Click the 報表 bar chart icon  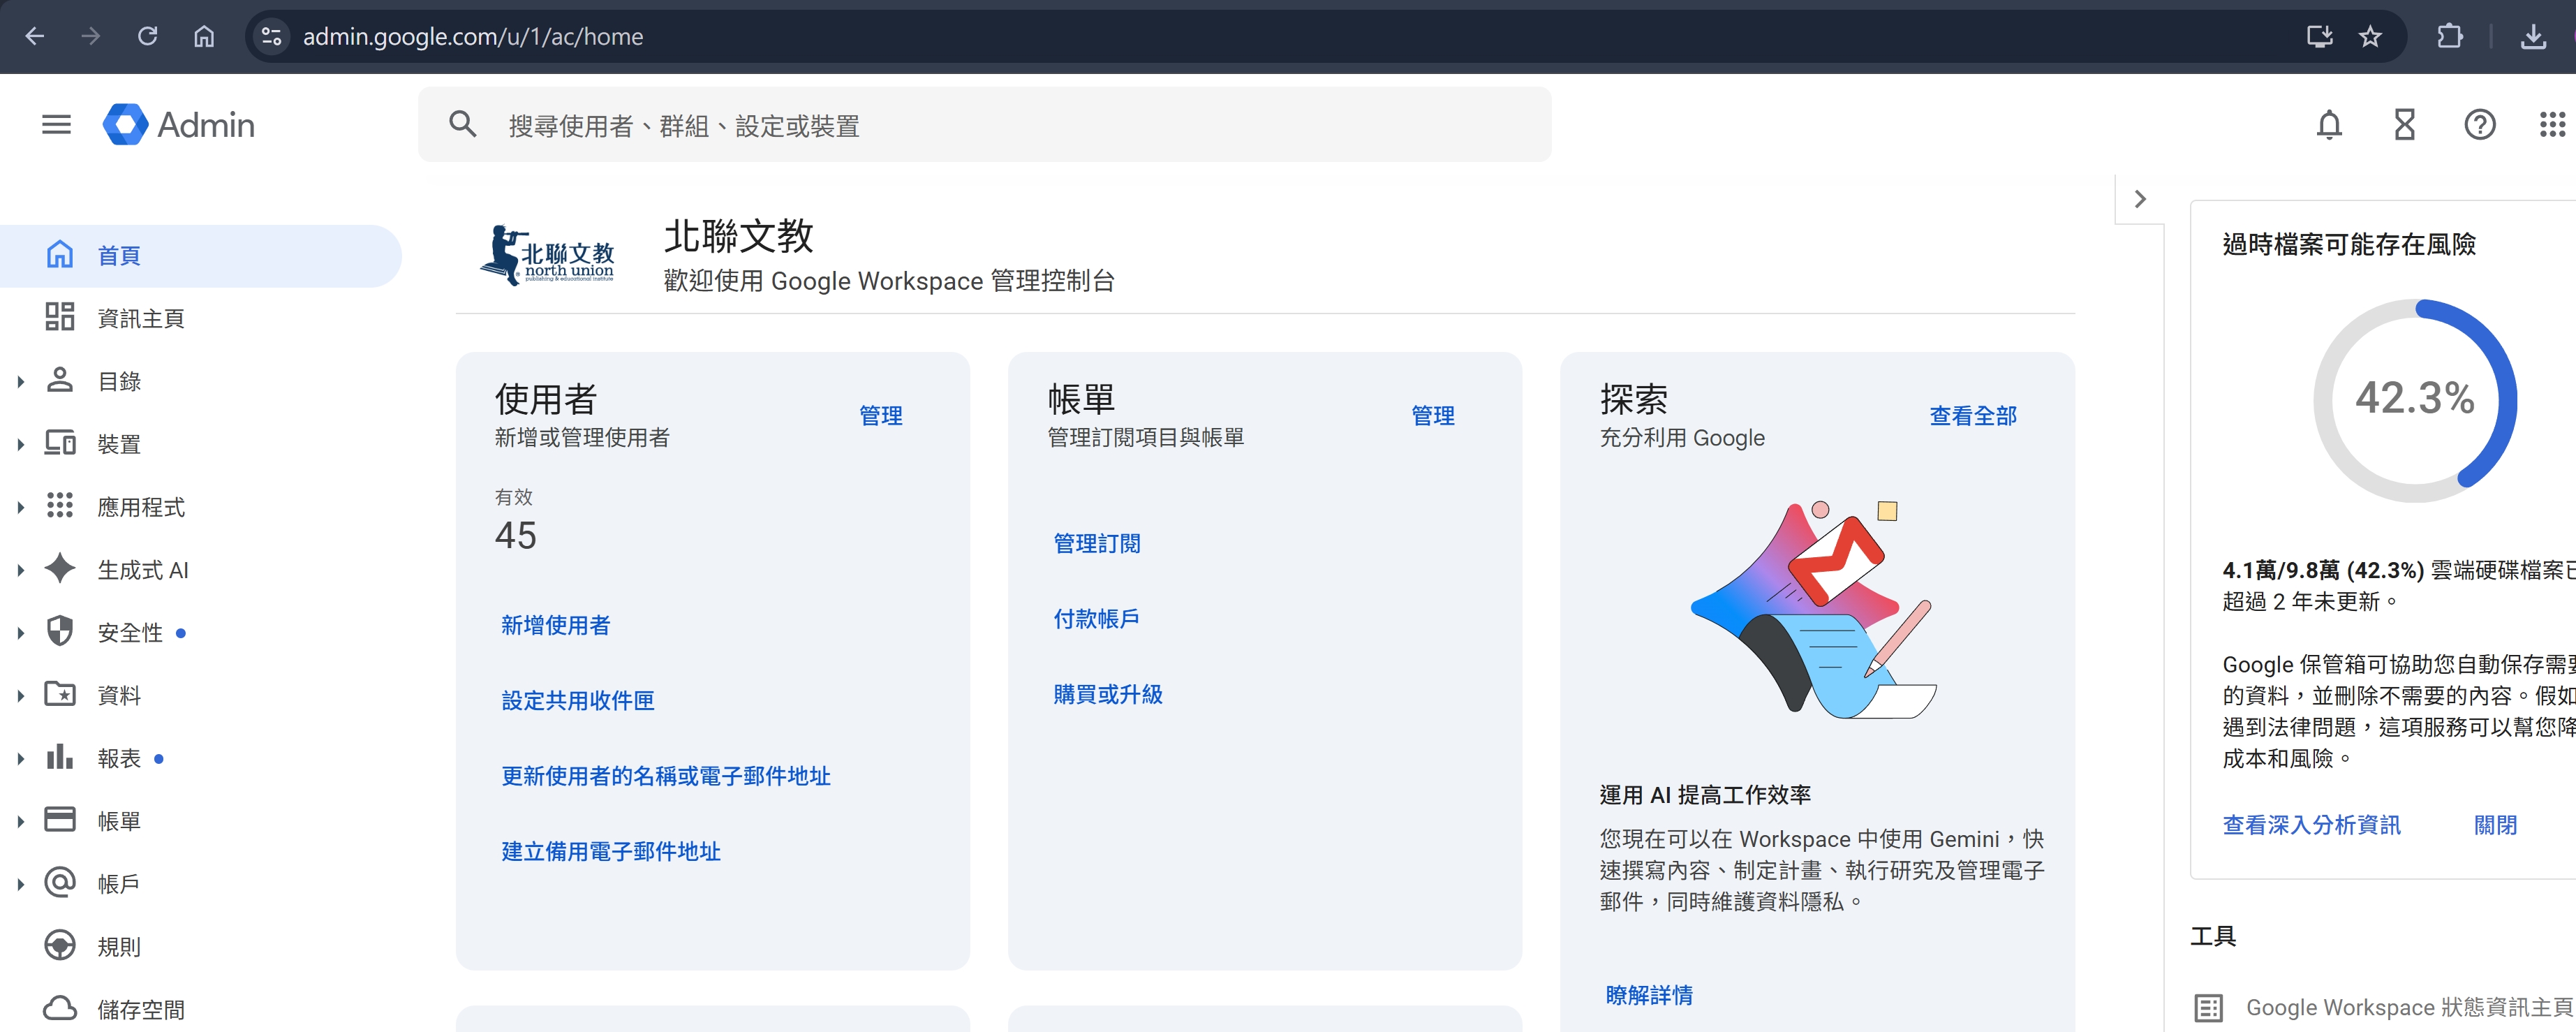click(60, 757)
